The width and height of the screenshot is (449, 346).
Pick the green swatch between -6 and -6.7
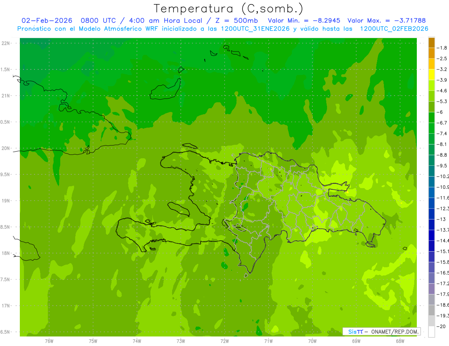[431, 118]
